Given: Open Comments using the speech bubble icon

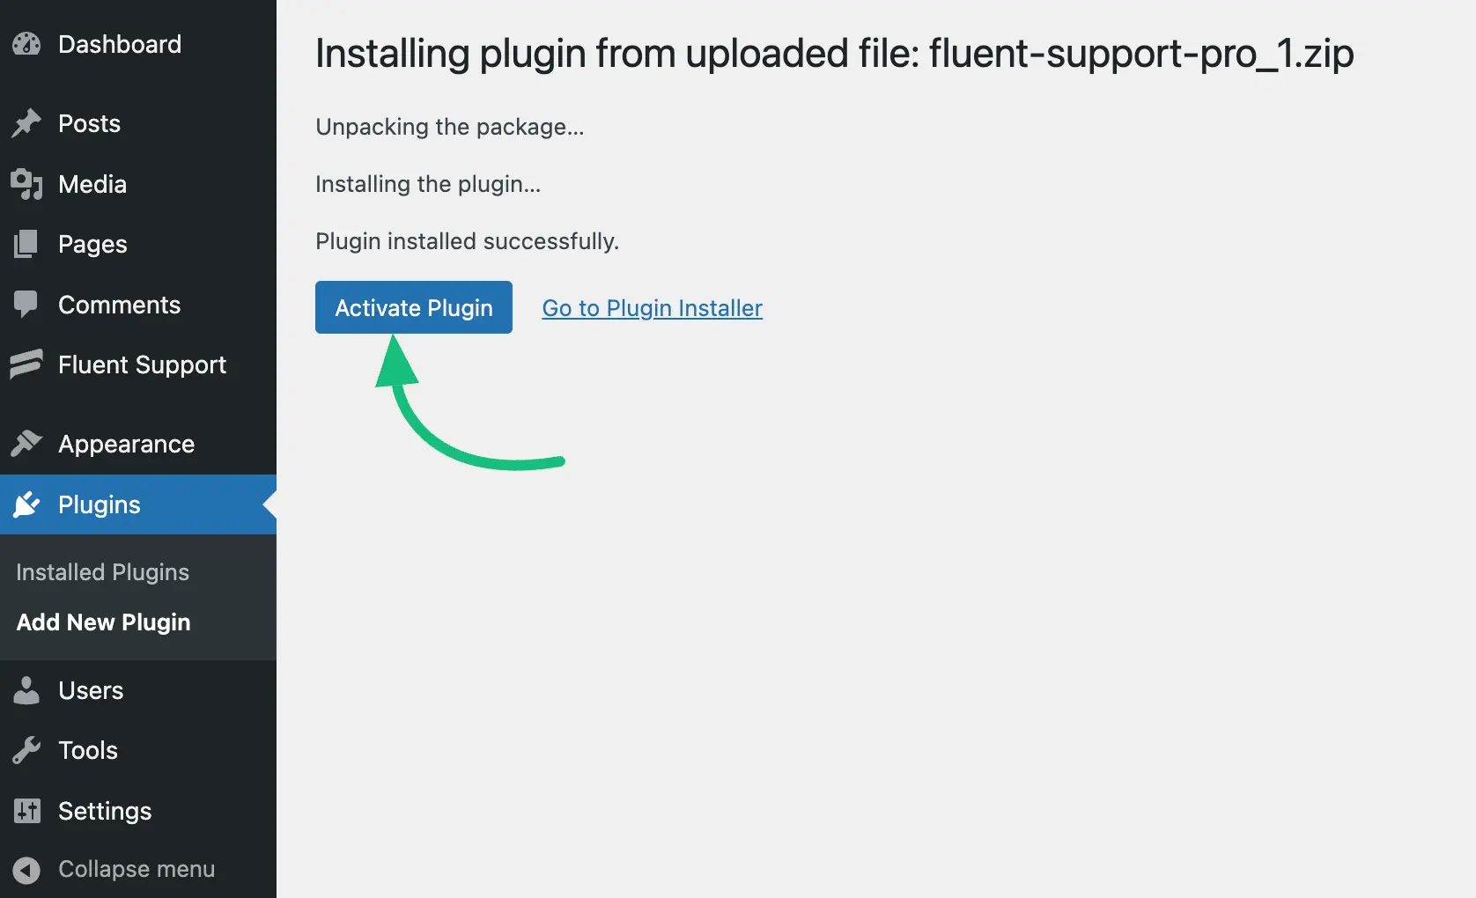Looking at the screenshot, I should click(26, 305).
